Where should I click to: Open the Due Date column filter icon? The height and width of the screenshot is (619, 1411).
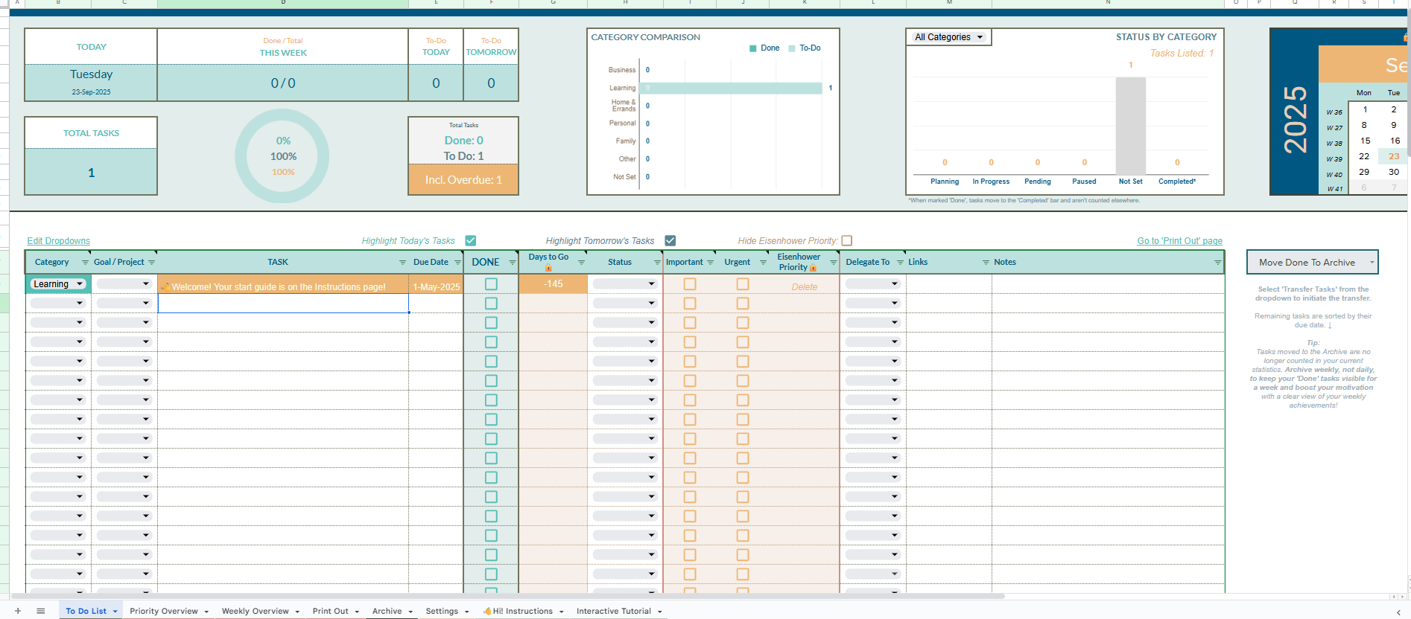tap(457, 263)
